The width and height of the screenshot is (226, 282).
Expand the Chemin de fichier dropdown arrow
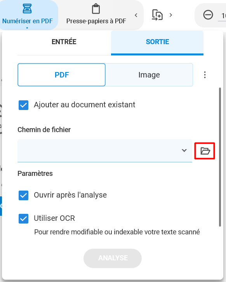[x=184, y=150]
